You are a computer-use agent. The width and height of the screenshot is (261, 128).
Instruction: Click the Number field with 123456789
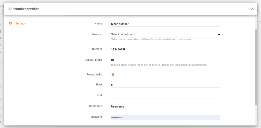tap(165, 50)
